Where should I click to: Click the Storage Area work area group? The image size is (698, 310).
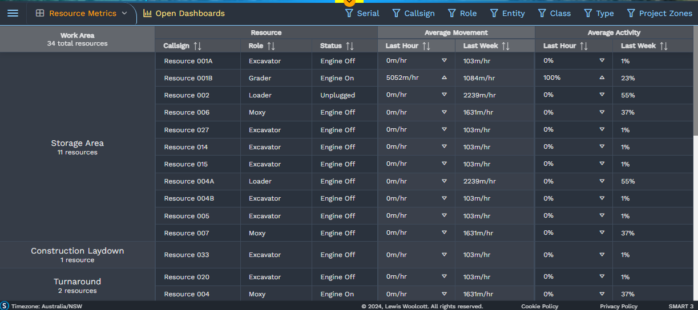(x=77, y=147)
